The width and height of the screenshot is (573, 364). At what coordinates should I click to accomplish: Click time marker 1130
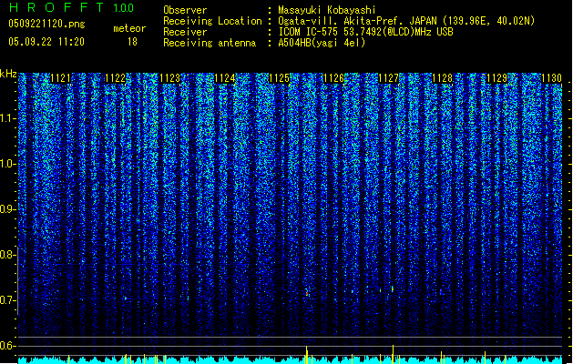pos(551,78)
